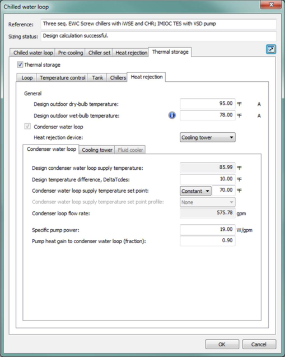Switch to the Chiller set tab

pyautogui.click(x=99, y=53)
